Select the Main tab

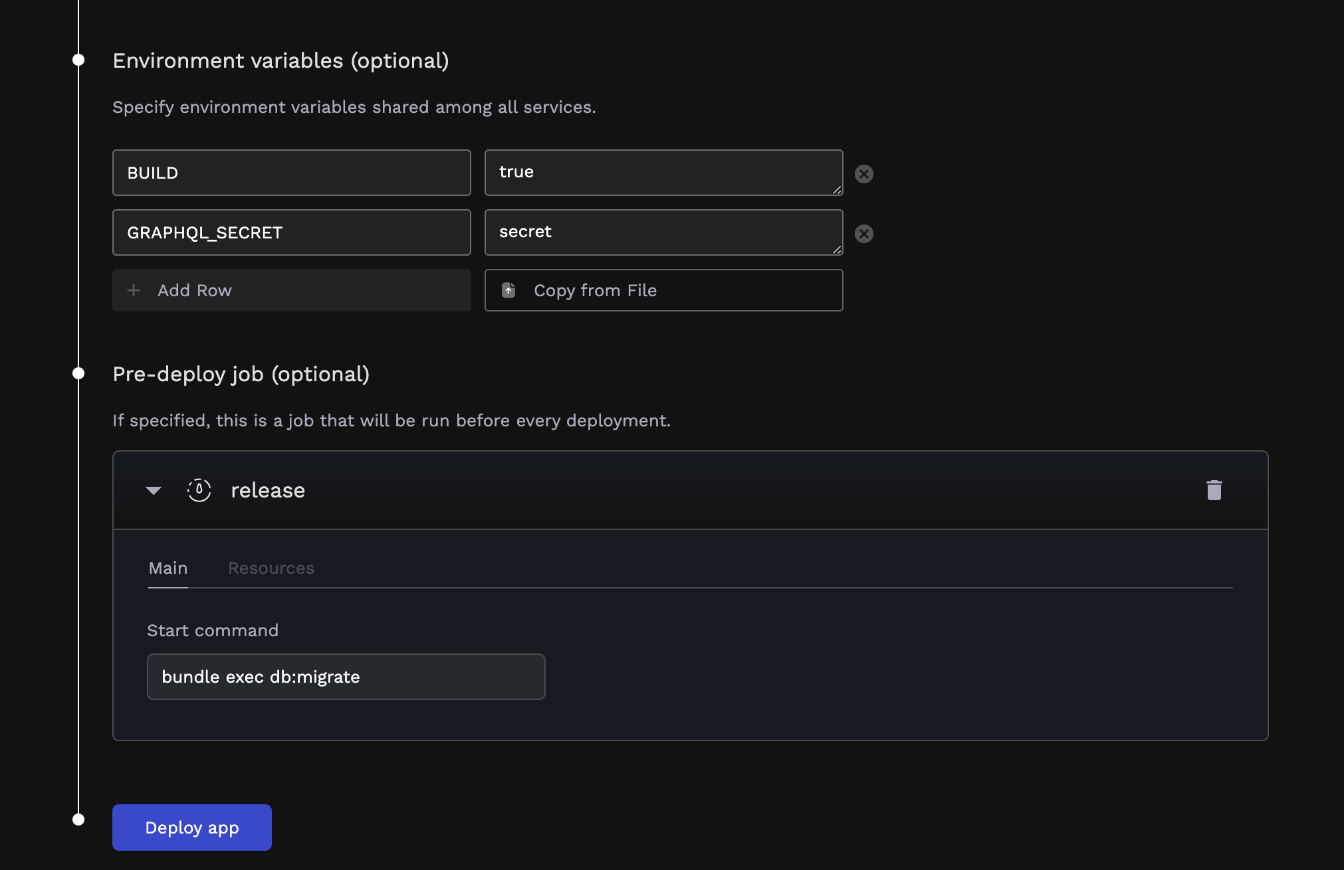coord(168,568)
